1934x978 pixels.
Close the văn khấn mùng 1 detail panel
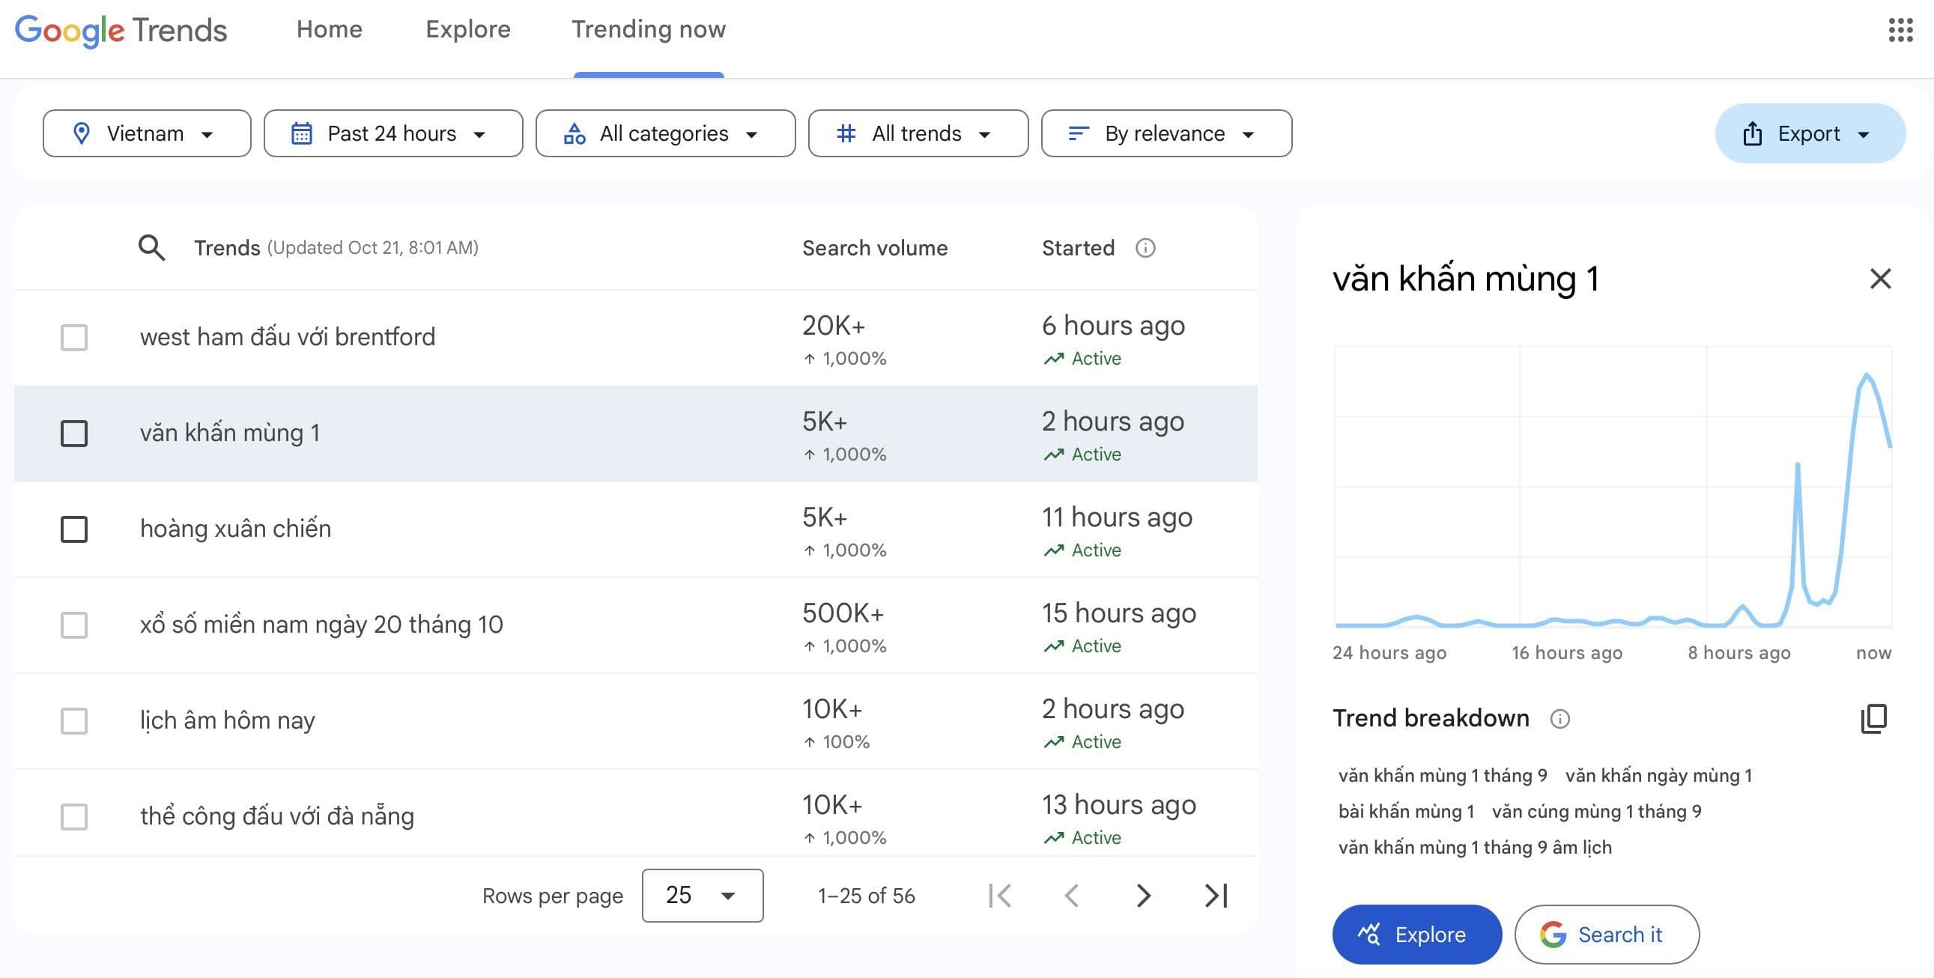coord(1880,279)
